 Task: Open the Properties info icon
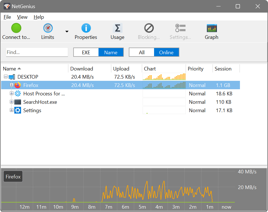click(x=86, y=28)
